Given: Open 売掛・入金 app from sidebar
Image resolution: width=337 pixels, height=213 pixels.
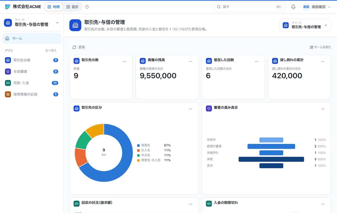Looking at the screenshot, I should click(32, 83).
